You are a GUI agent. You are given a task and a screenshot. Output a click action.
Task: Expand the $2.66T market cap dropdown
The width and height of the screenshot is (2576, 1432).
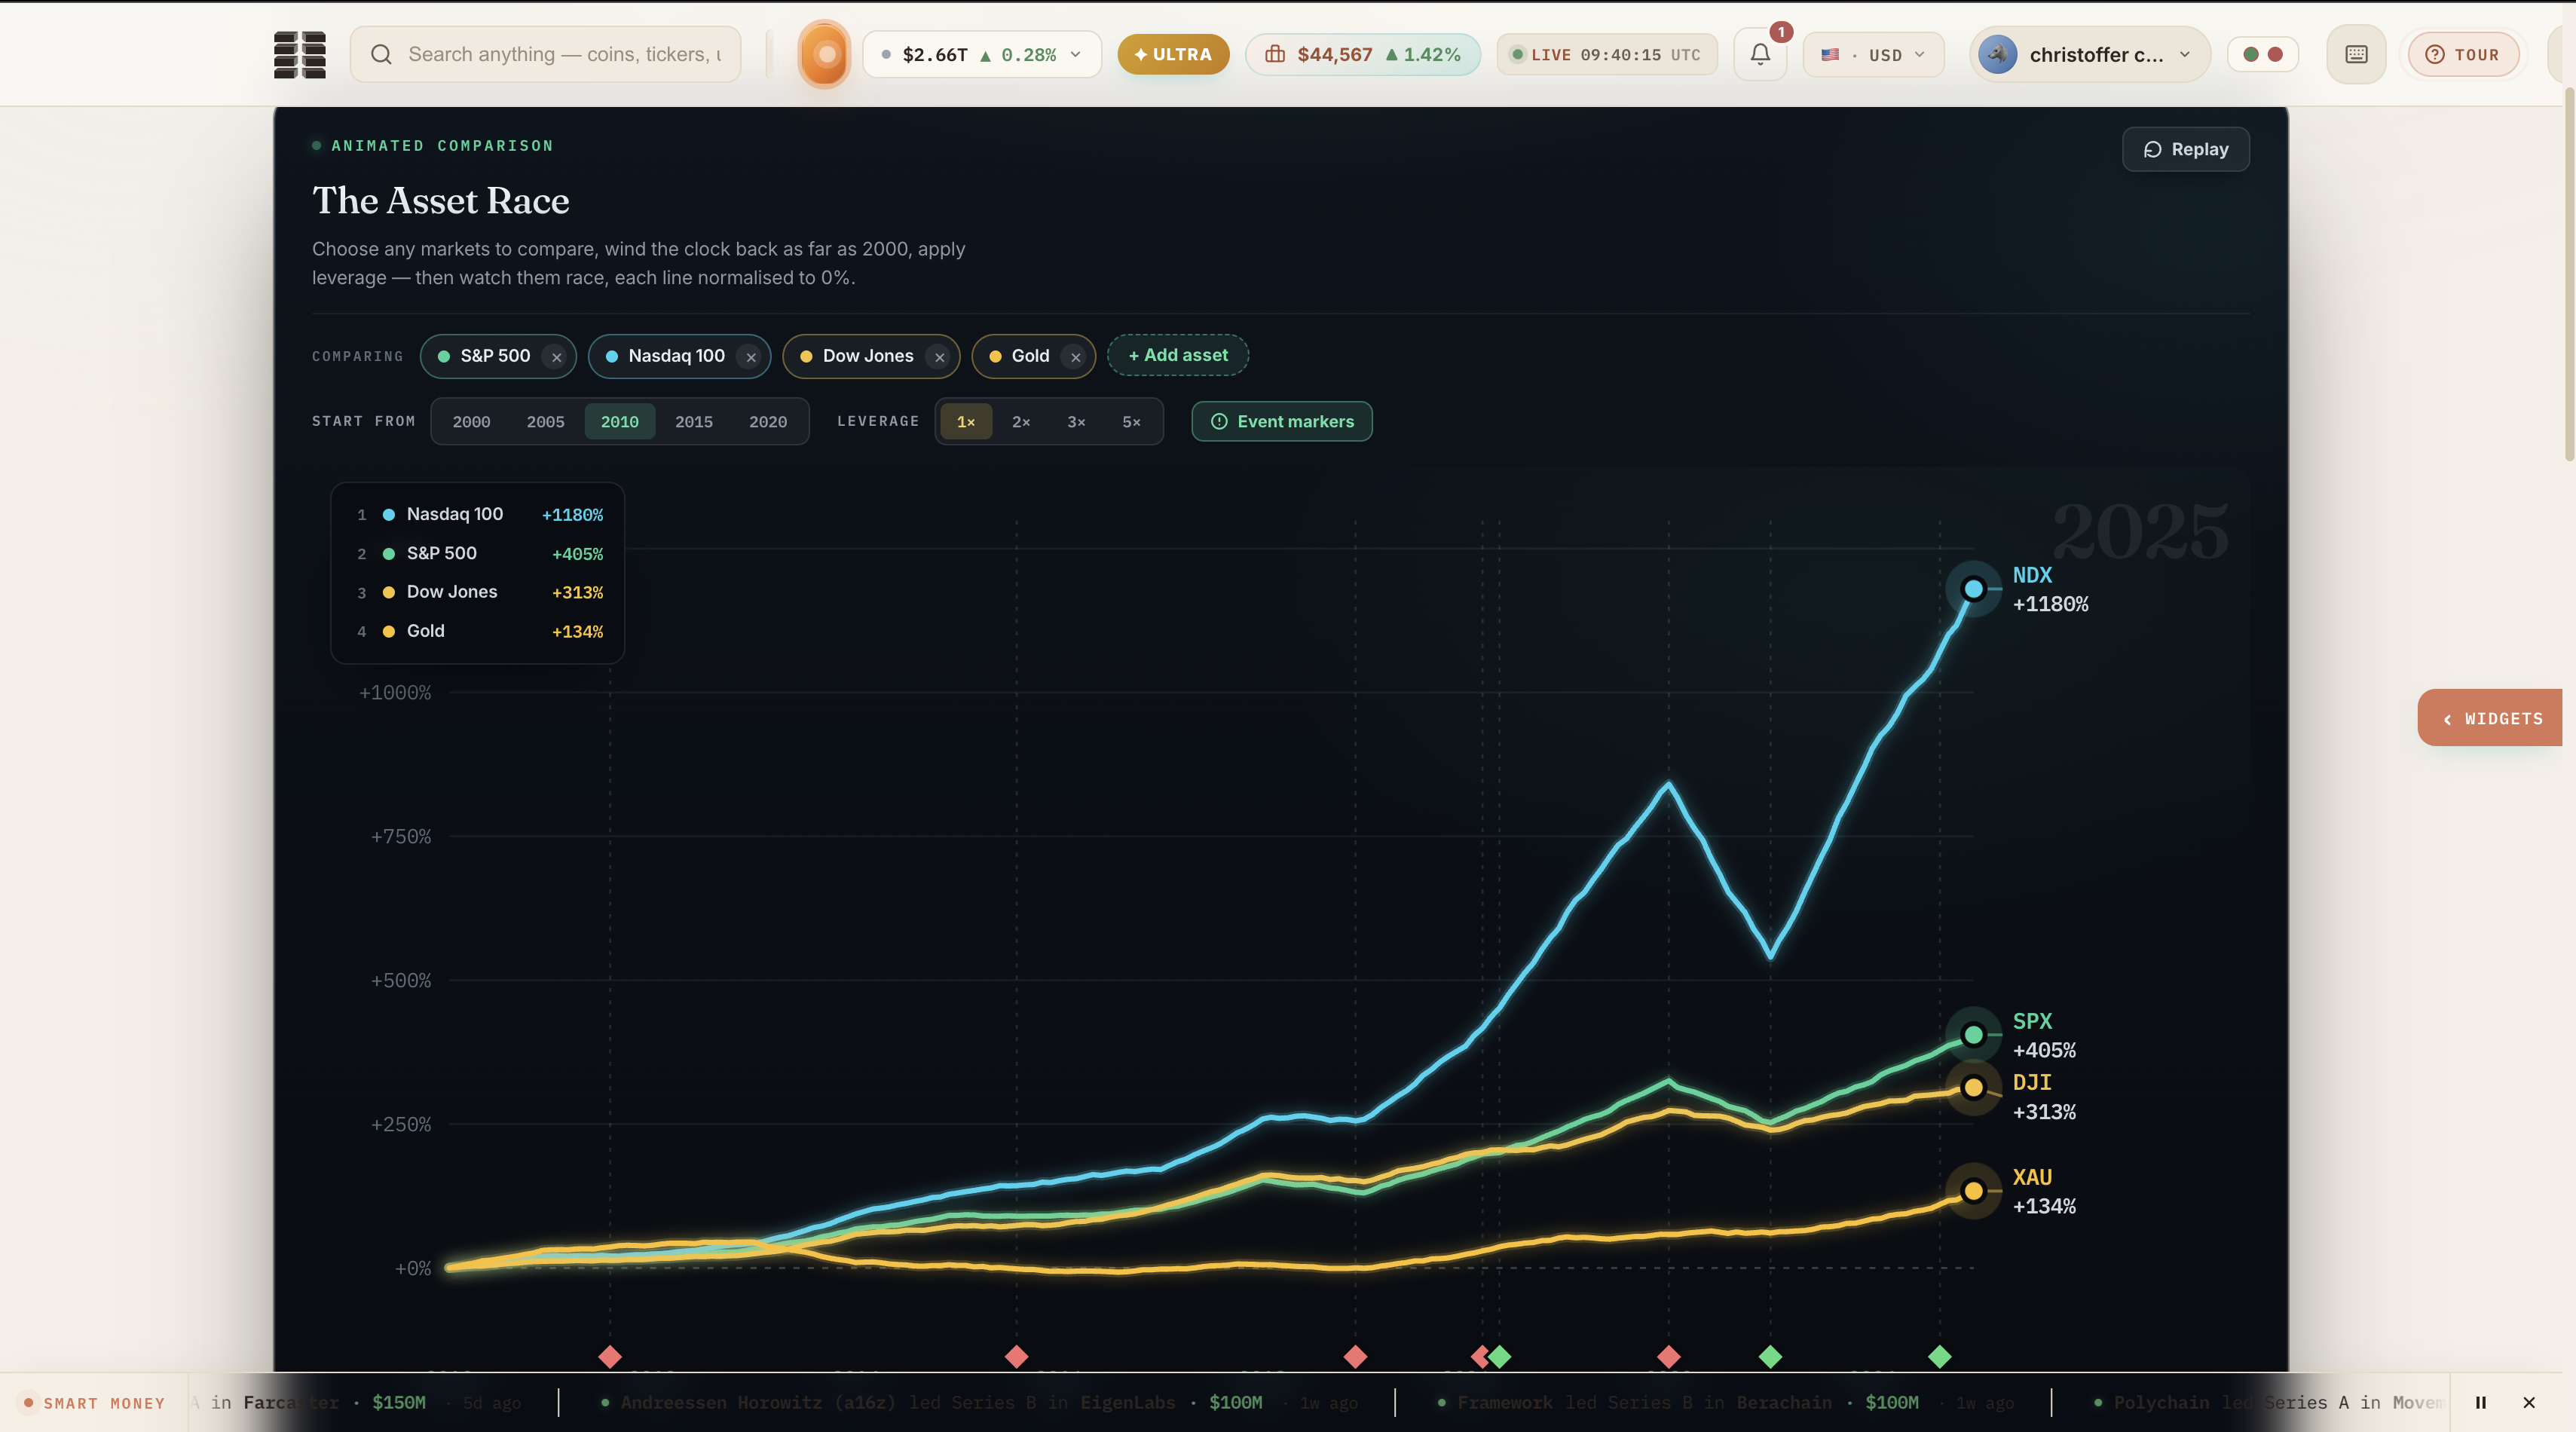[x=982, y=54]
